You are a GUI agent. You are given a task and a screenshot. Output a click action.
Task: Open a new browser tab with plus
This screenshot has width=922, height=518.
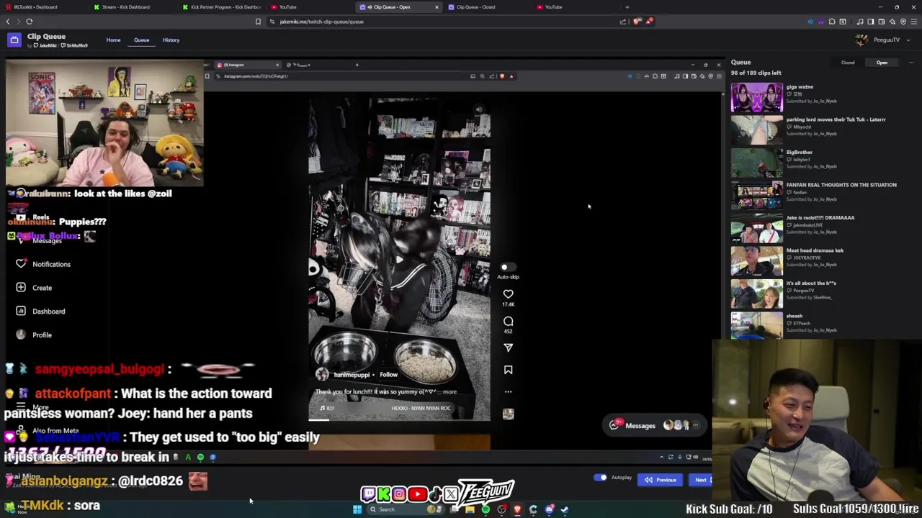(x=627, y=7)
